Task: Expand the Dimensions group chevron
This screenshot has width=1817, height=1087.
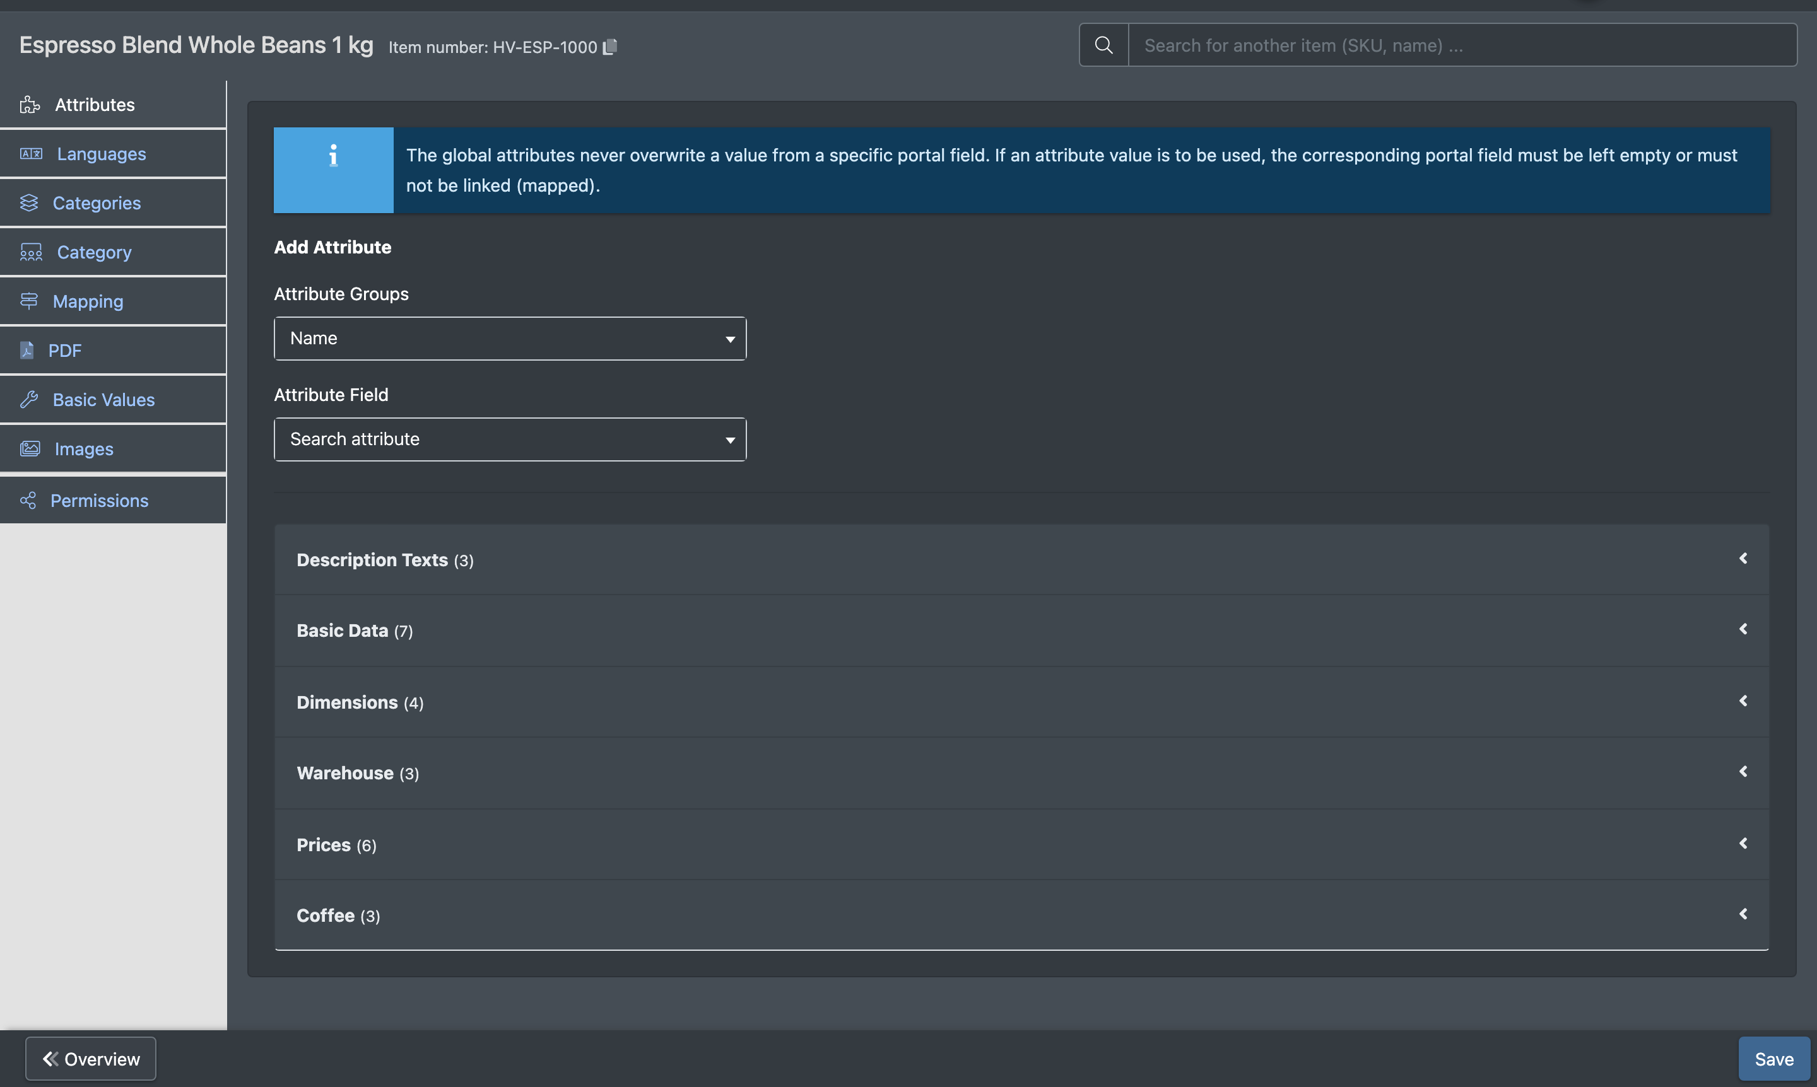Action: pyautogui.click(x=1744, y=702)
